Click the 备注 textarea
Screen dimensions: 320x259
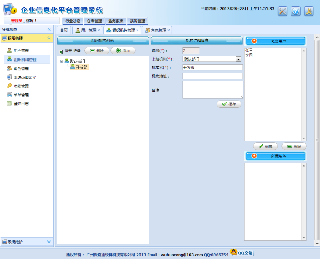tap(212, 90)
